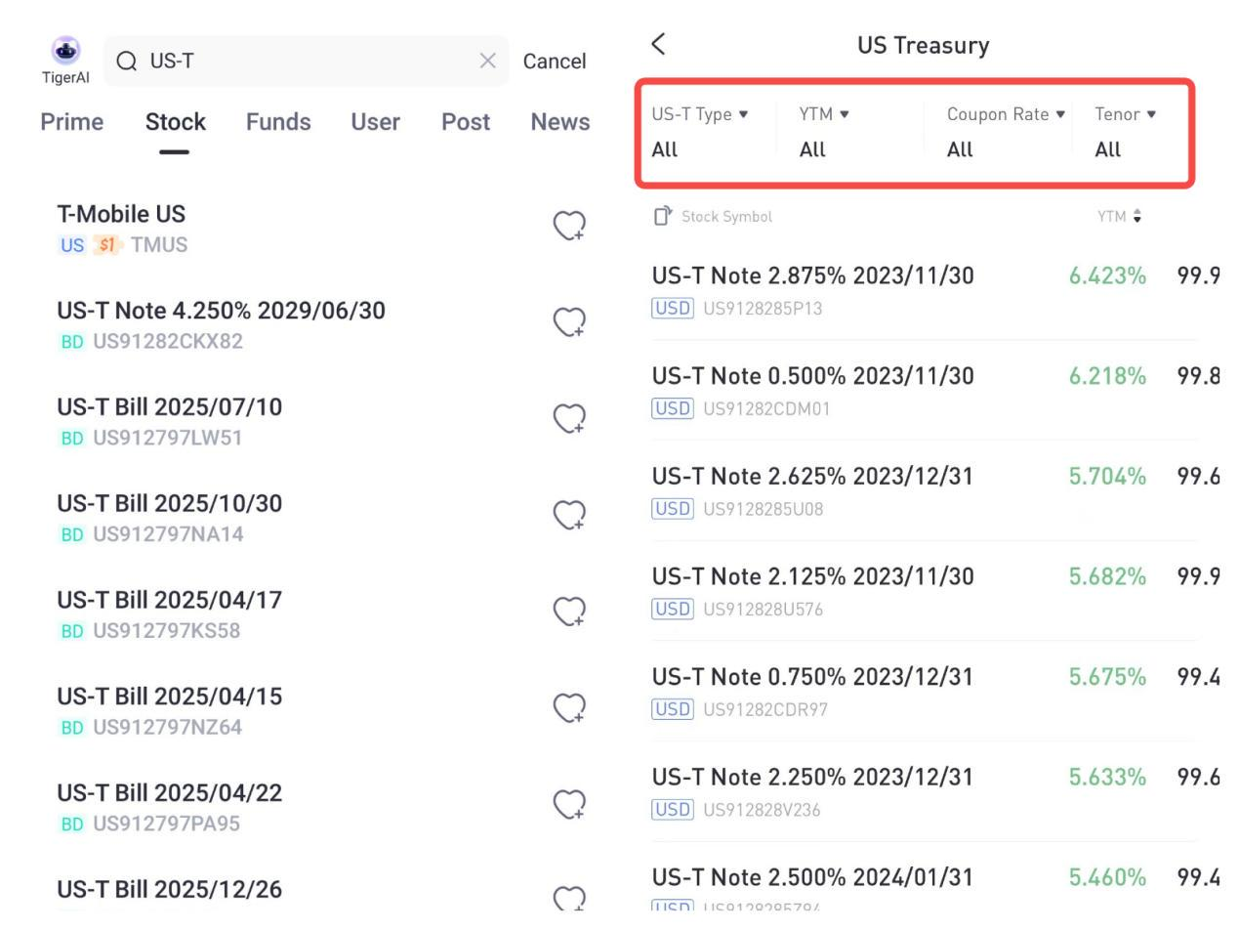The height and width of the screenshot is (930, 1239).
Task: Clear the US-T search text
Action: click(488, 61)
